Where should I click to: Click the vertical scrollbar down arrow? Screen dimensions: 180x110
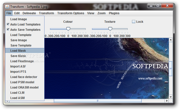pyautogui.click(x=171, y=97)
